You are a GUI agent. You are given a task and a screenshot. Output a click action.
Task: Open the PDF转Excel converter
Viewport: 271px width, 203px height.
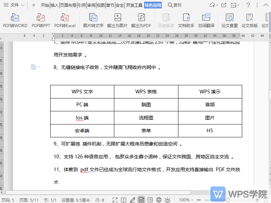(65, 21)
